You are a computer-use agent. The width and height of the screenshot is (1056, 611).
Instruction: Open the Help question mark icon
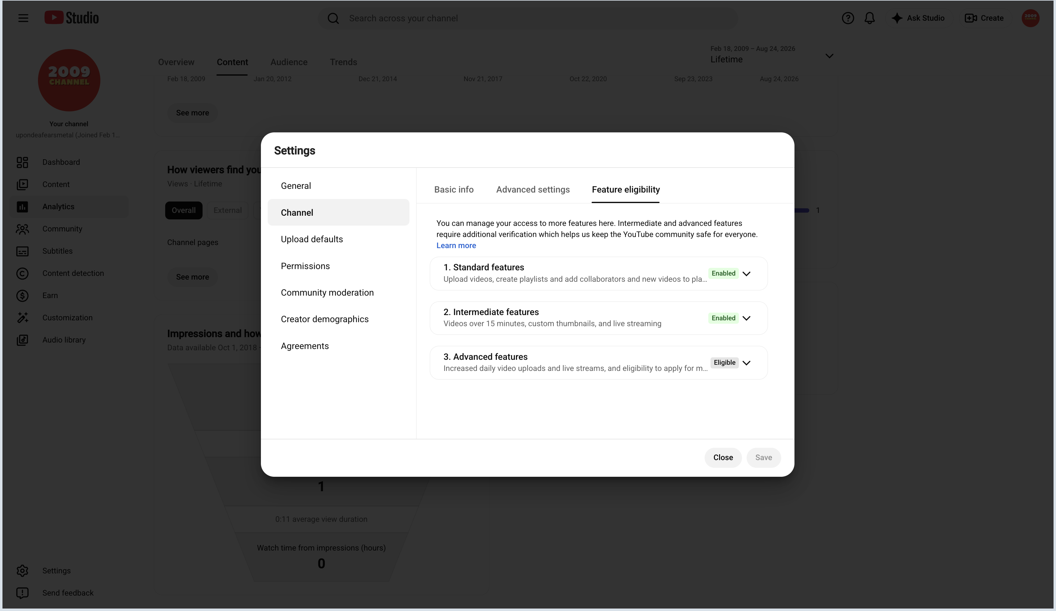coord(848,18)
